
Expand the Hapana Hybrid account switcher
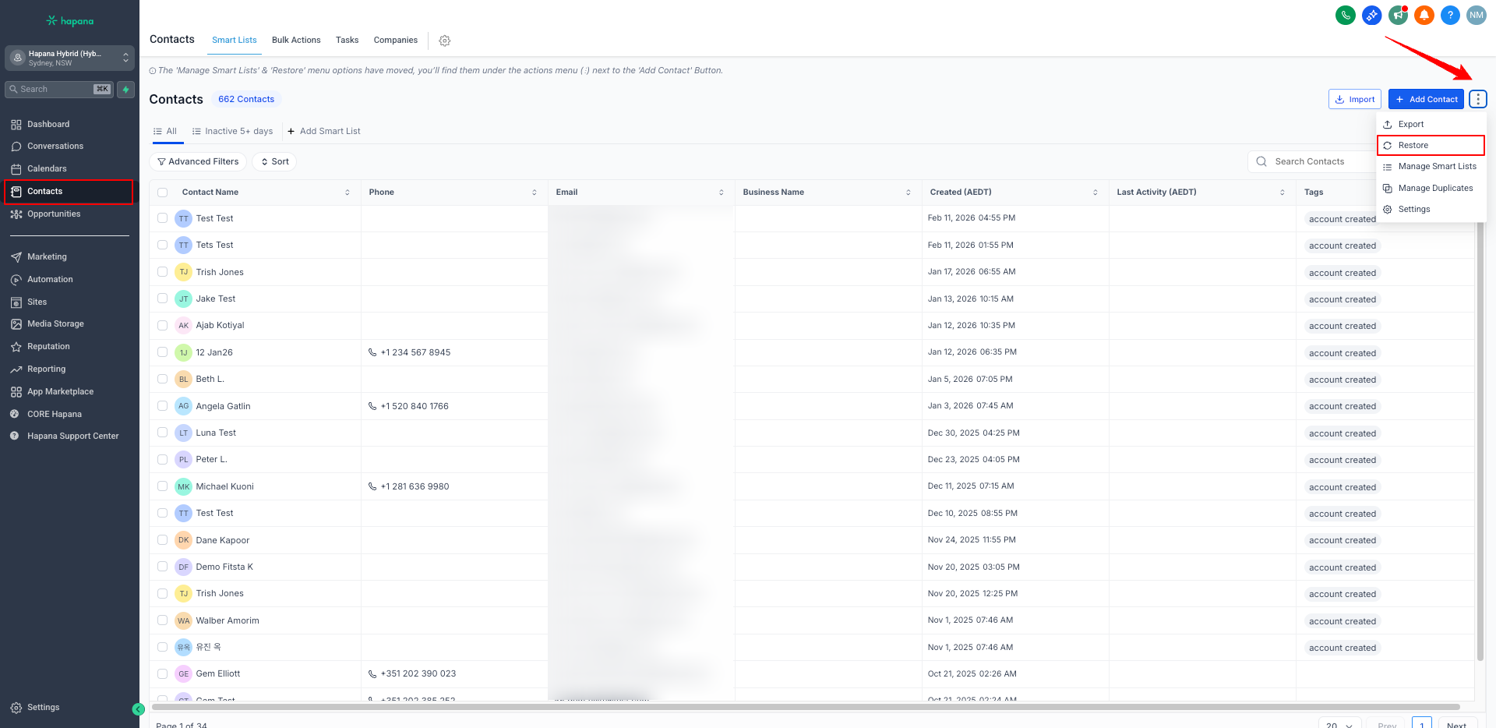(x=69, y=58)
